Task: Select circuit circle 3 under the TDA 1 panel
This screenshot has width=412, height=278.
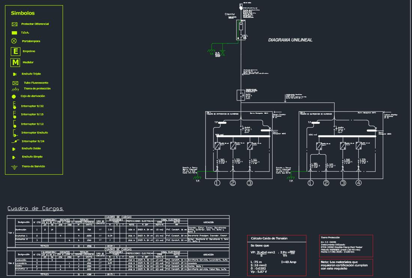Action: [x=249, y=183]
